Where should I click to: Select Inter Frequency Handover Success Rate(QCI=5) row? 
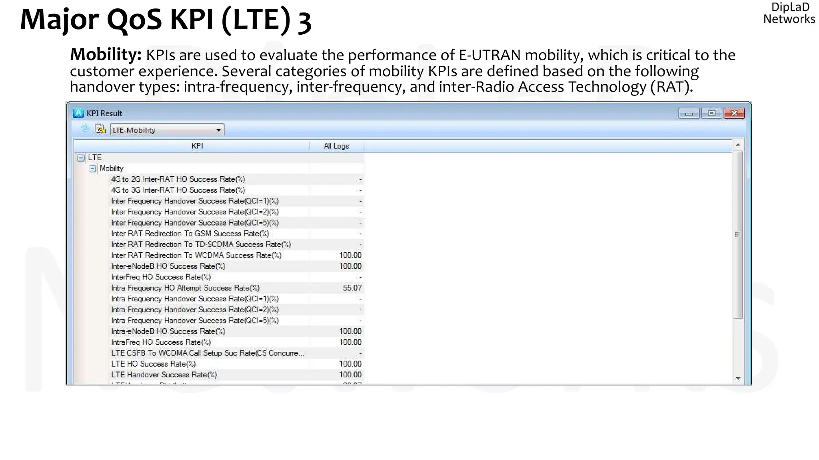tap(237, 223)
